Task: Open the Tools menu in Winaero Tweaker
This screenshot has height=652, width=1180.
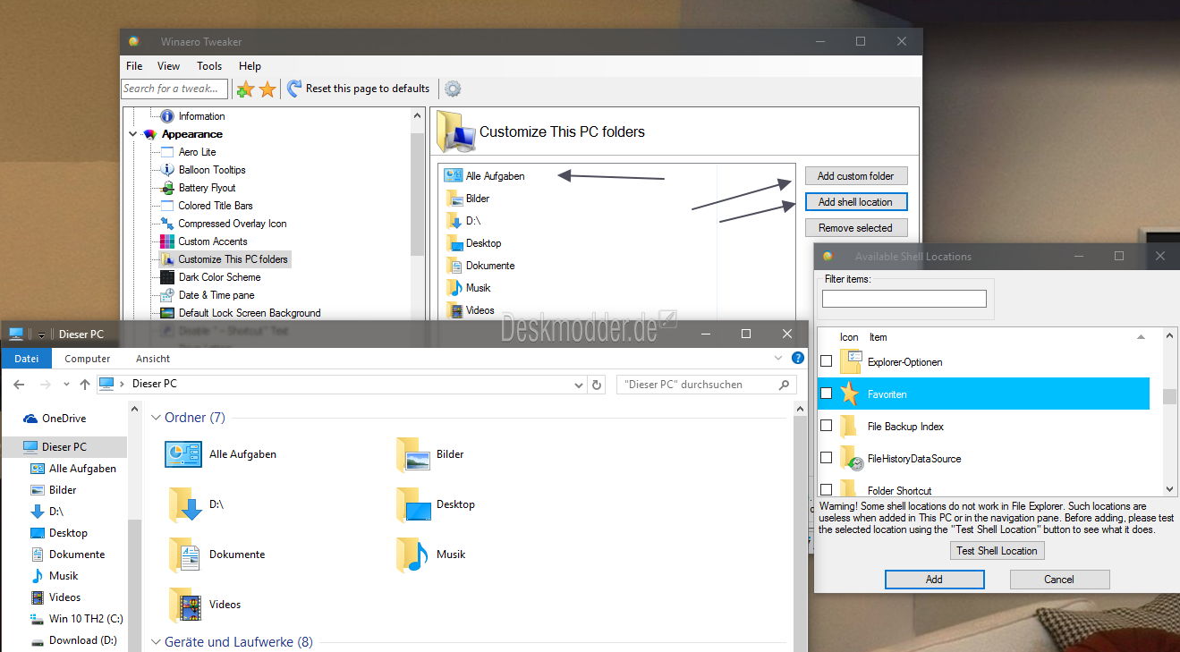Action: click(209, 66)
